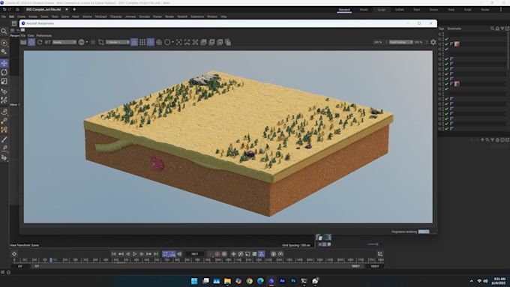Toggle the green checkmark beside the red material tag
Screen dimensions: 510x287
(446, 84)
